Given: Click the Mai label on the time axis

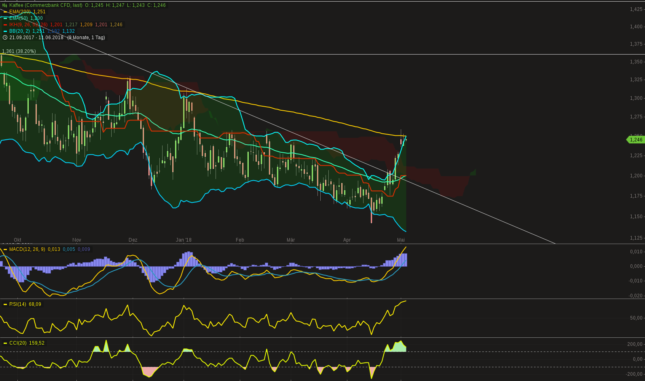Looking at the screenshot, I should 401,240.
